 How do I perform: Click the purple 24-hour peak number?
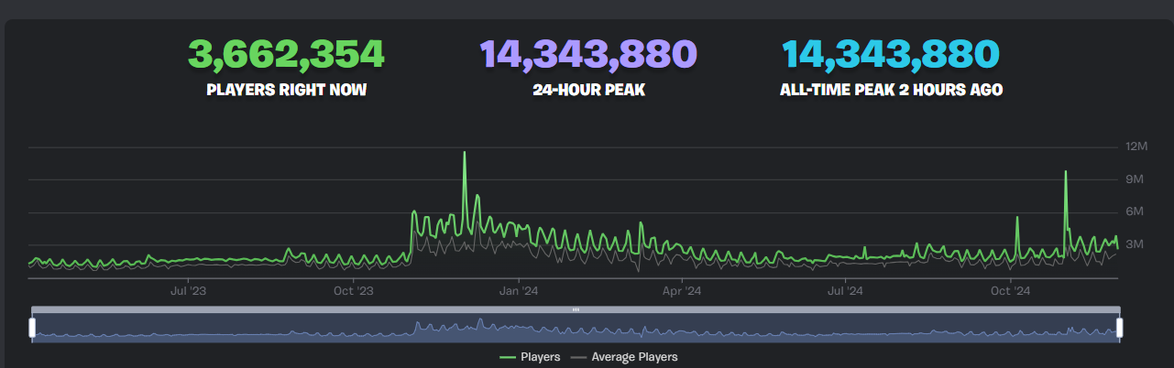(x=588, y=55)
